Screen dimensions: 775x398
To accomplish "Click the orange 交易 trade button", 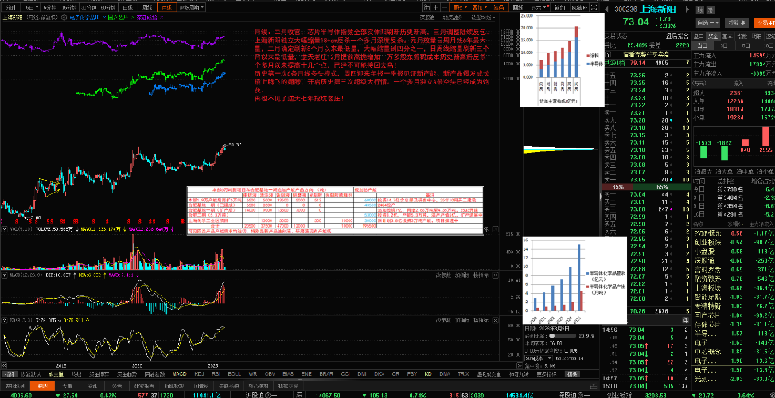I will (x=764, y=23).
